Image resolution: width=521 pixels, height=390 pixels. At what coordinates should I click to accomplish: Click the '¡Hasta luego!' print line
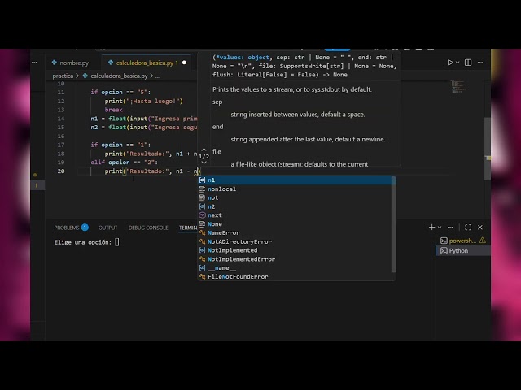point(143,101)
